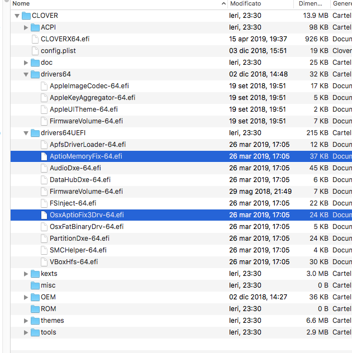Select the VBoxHfs-64.efi name
The height and width of the screenshot is (353, 352).
pyautogui.click(x=74, y=262)
